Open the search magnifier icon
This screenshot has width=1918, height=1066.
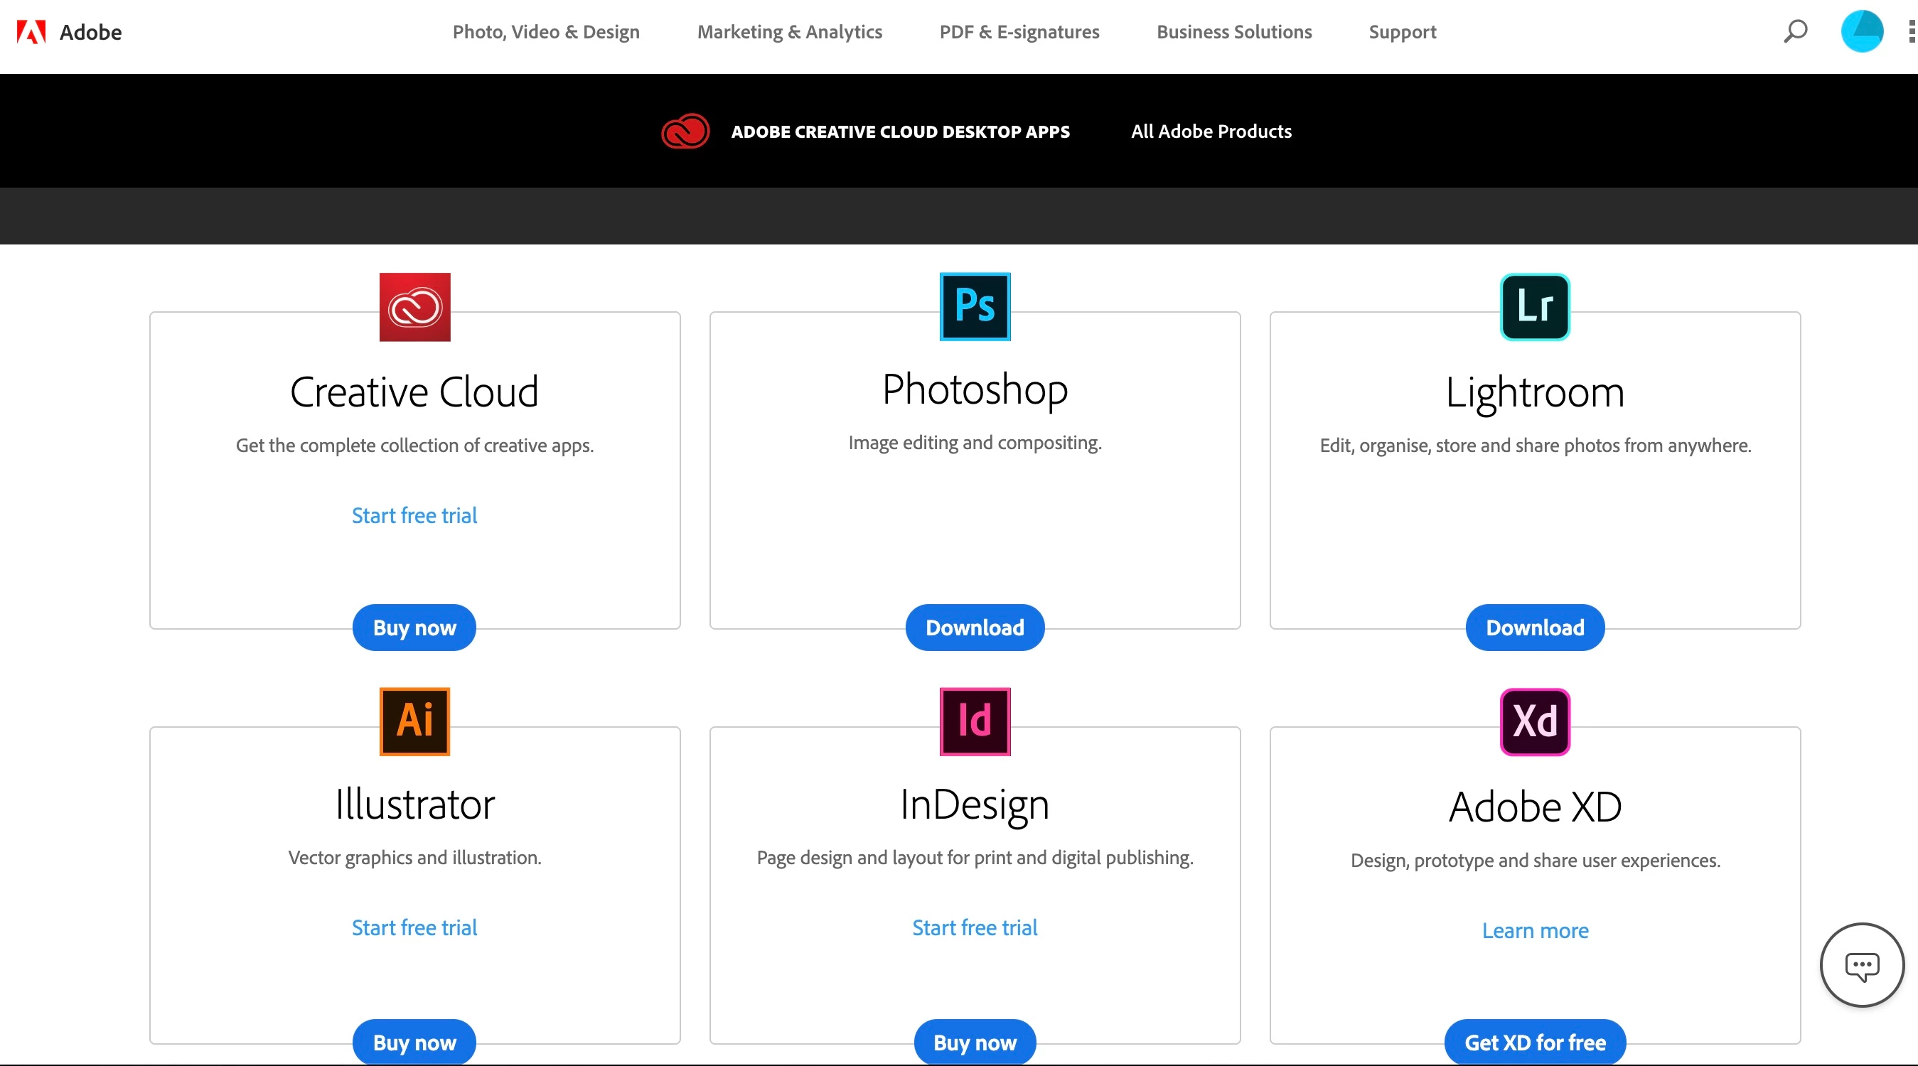pyautogui.click(x=1795, y=31)
